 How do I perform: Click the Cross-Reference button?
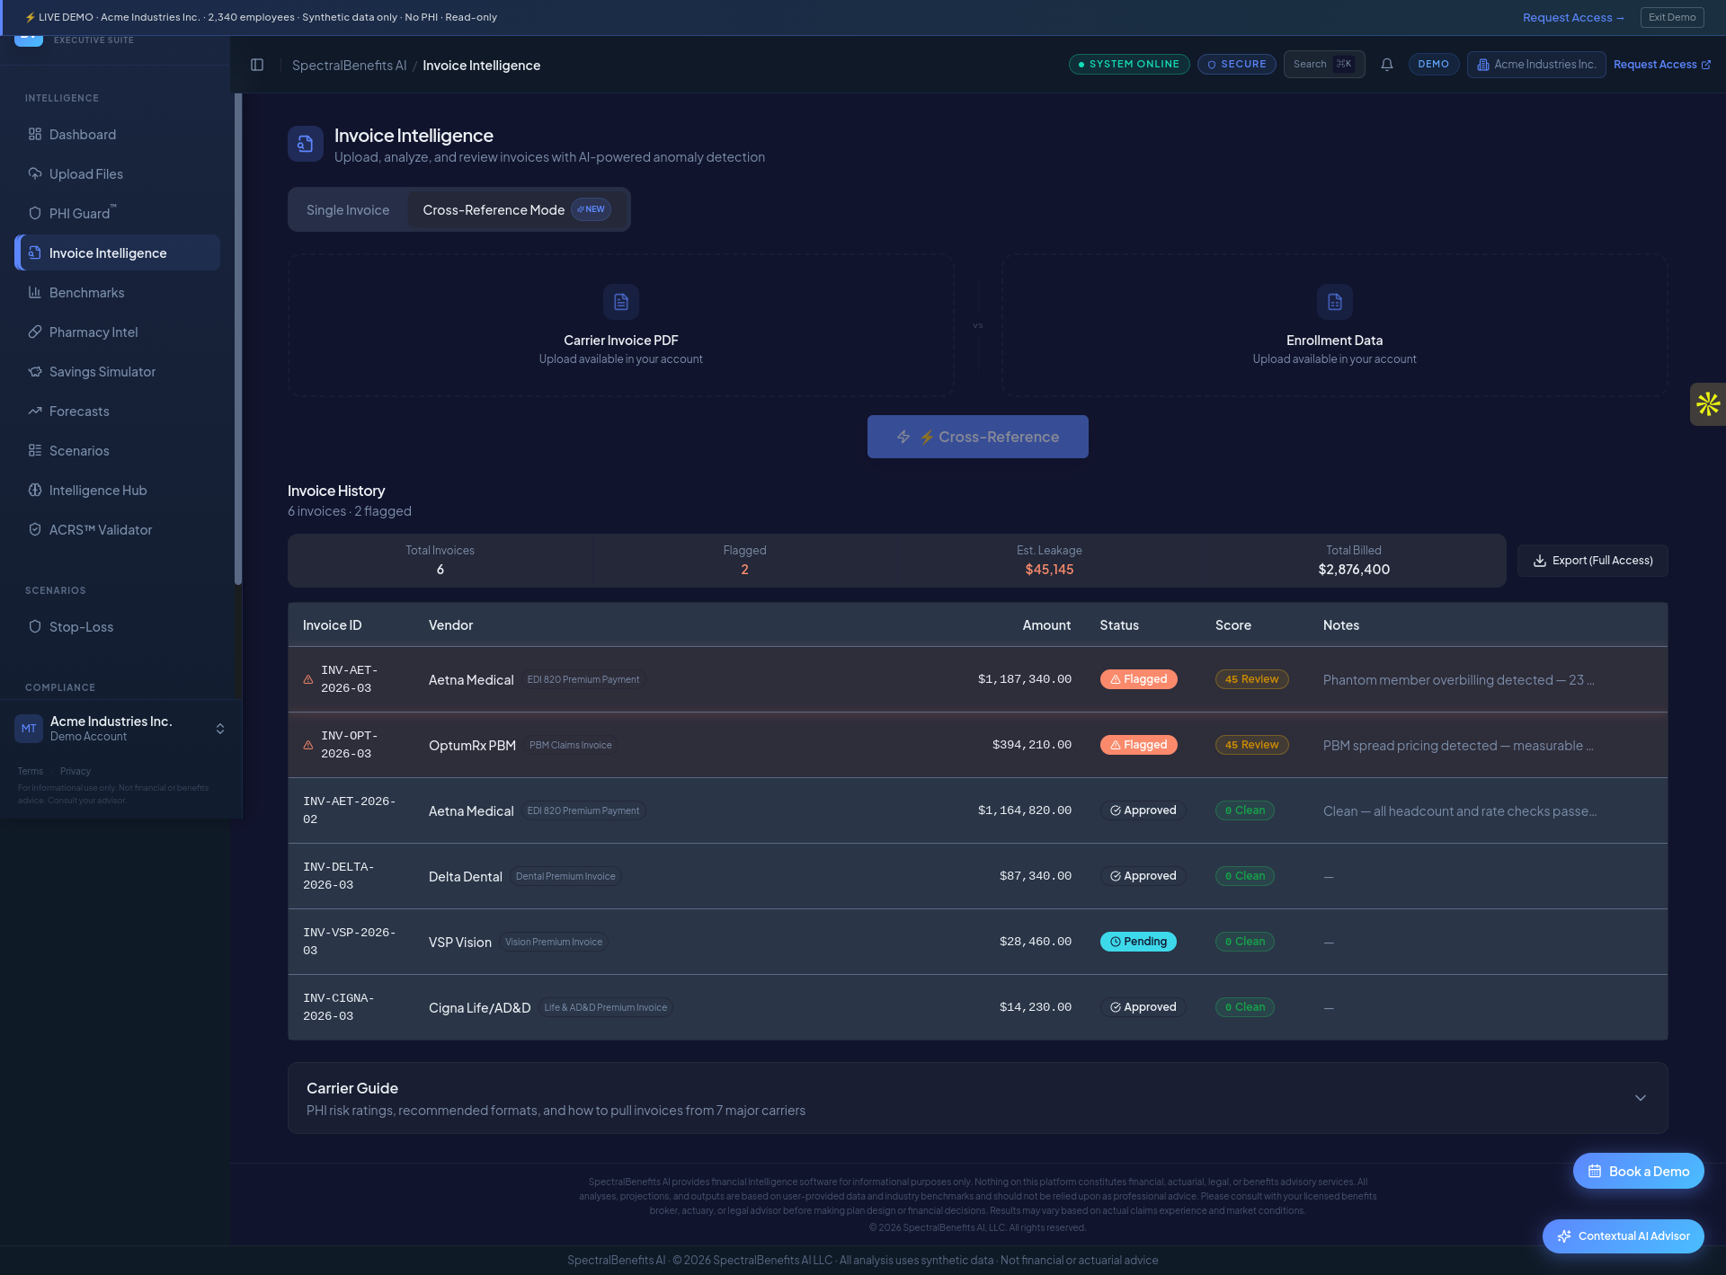point(978,437)
